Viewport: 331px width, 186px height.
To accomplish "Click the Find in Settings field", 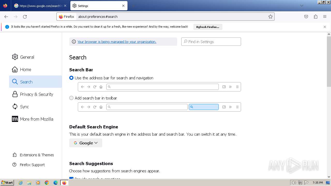I will [211, 42].
